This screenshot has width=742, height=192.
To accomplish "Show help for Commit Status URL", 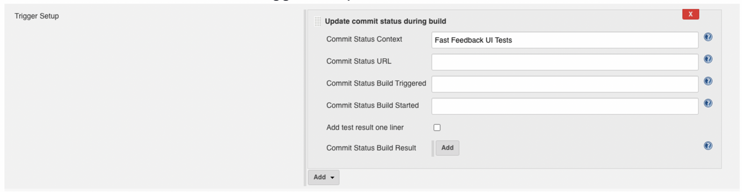I will click(708, 59).
